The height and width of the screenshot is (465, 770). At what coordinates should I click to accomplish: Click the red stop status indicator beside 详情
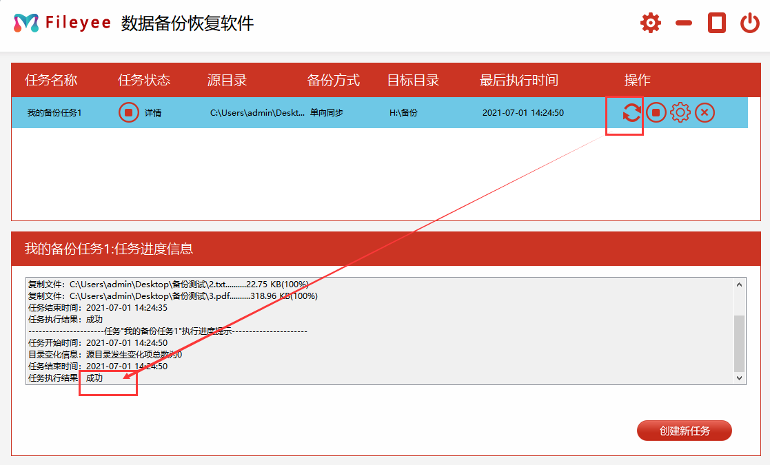pos(128,112)
